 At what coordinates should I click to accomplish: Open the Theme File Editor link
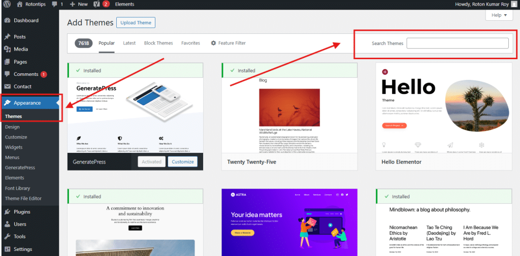tap(23, 198)
